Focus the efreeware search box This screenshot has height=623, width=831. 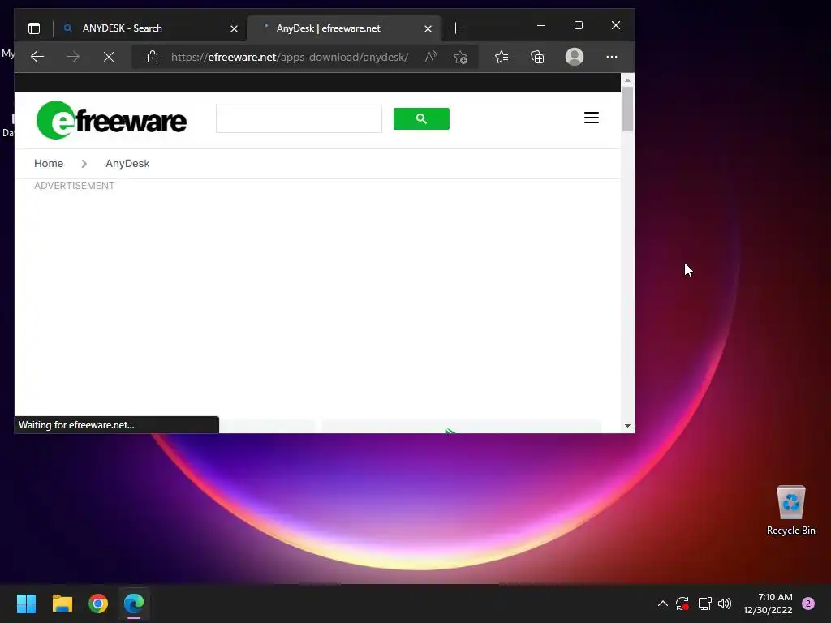299,118
